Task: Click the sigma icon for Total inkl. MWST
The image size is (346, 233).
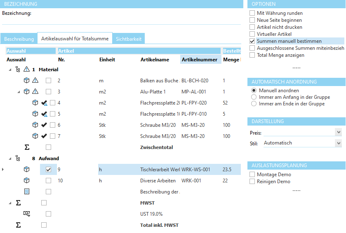Action: coord(18,225)
